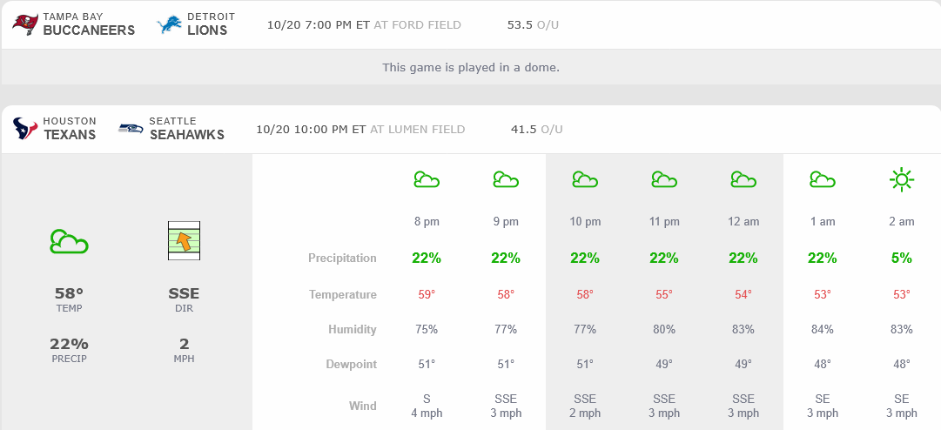Screen dimensions: 941x430
Task: Click the 12 am cloudy forecast icon
Action: click(743, 180)
